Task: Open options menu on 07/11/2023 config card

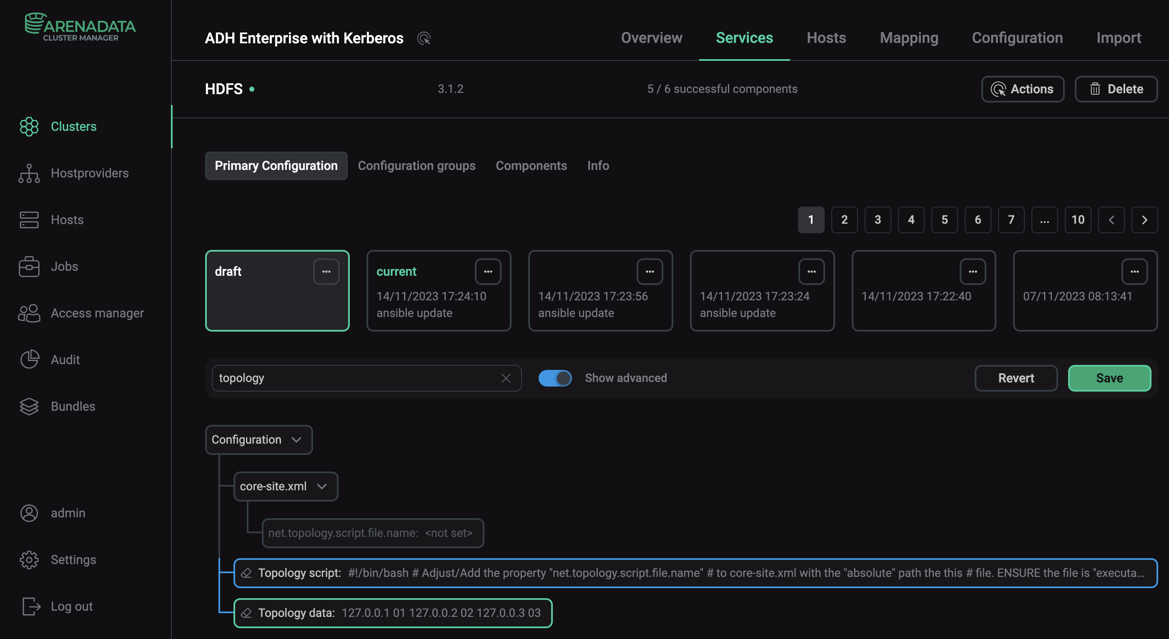Action: [1134, 272]
